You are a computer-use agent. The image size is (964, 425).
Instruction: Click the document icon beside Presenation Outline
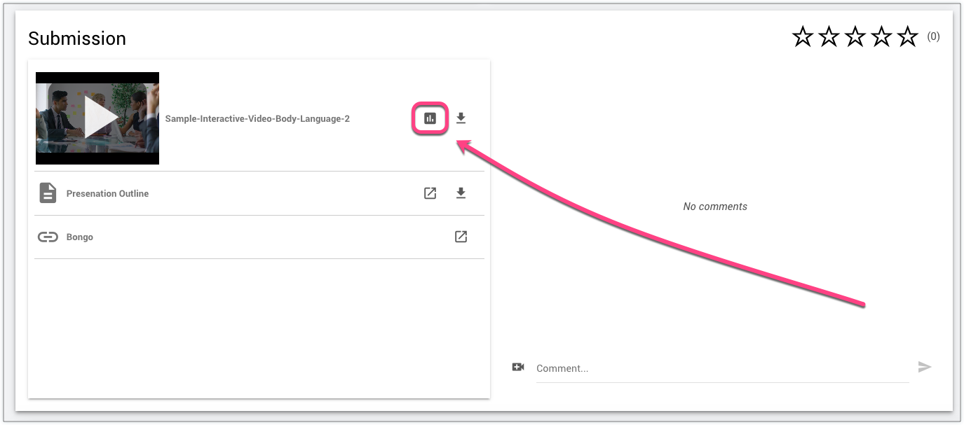[x=48, y=193]
